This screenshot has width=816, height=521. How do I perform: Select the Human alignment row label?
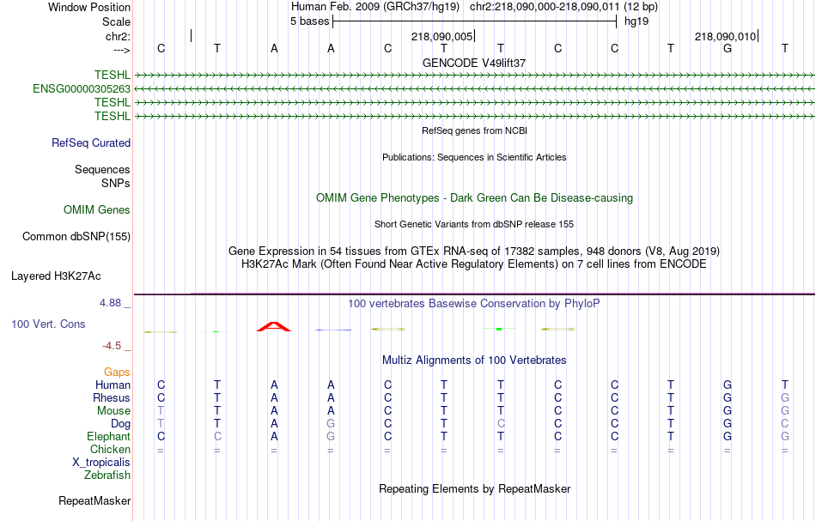113,385
